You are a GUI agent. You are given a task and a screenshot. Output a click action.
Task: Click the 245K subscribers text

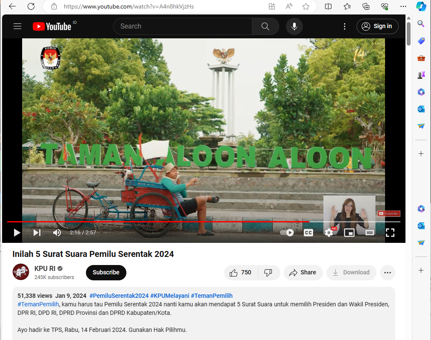54,277
